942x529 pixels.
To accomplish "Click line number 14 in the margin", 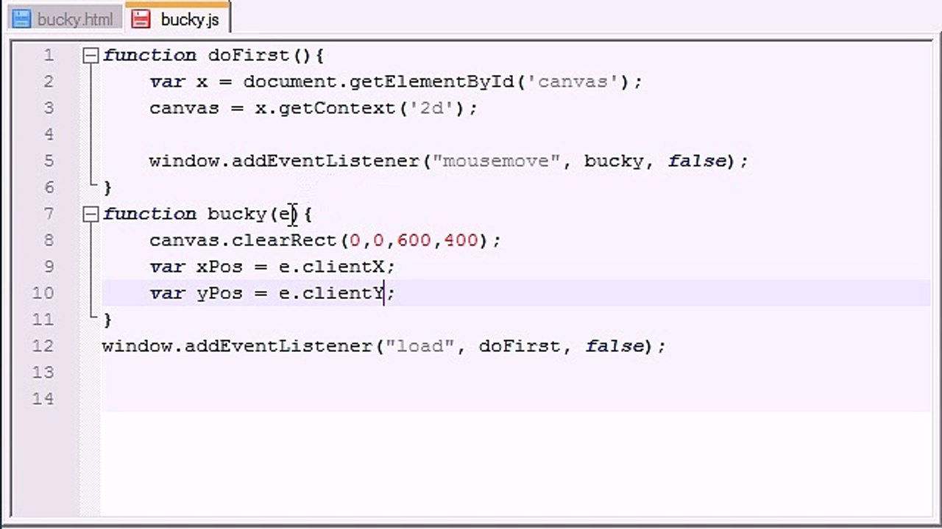I will coord(43,399).
